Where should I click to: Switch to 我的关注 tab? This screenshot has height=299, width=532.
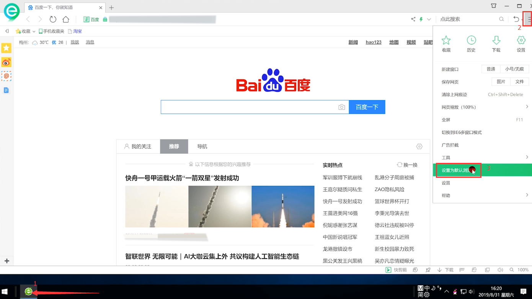[x=138, y=146]
